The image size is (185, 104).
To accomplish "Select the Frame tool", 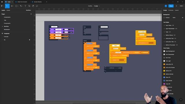I will [12, 6].
